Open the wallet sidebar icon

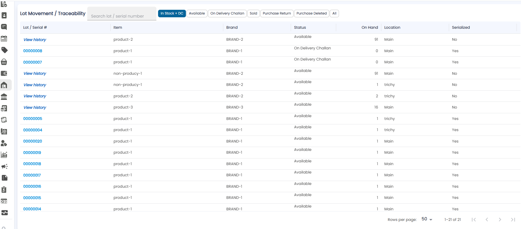pyautogui.click(x=4, y=73)
